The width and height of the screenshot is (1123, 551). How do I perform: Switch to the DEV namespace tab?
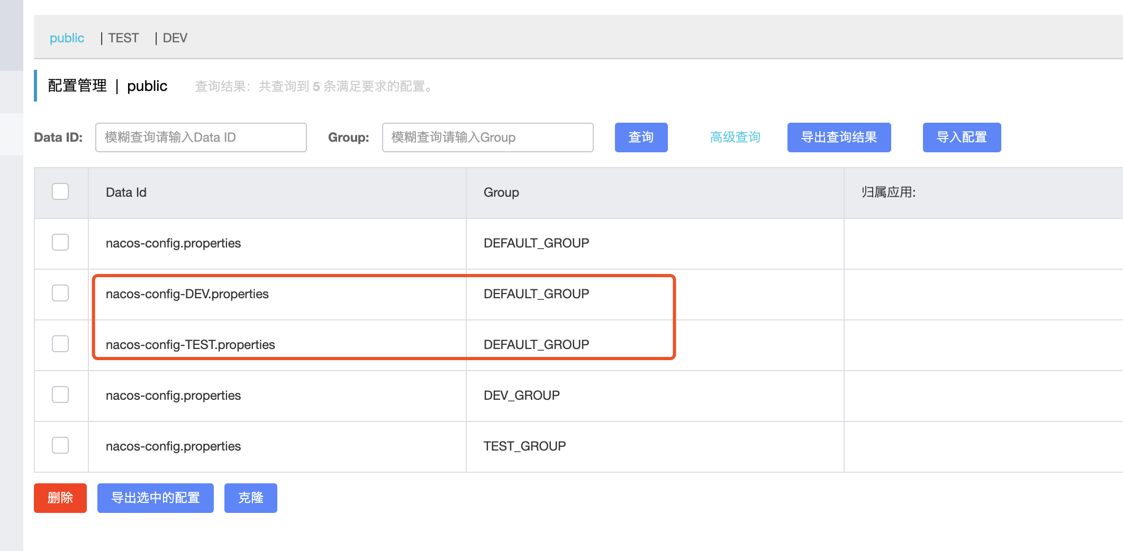click(175, 38)
